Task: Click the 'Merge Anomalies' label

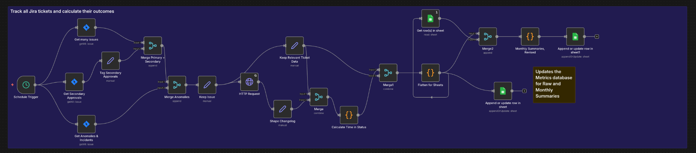Action: [x=177, y=97]
